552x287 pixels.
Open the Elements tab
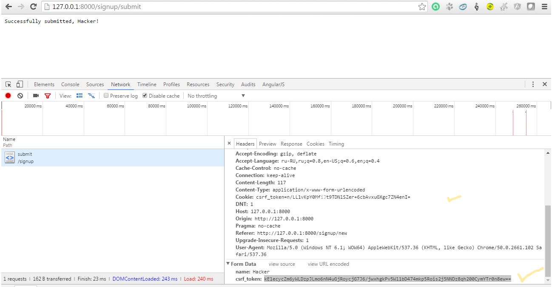[x=44, y=84]
